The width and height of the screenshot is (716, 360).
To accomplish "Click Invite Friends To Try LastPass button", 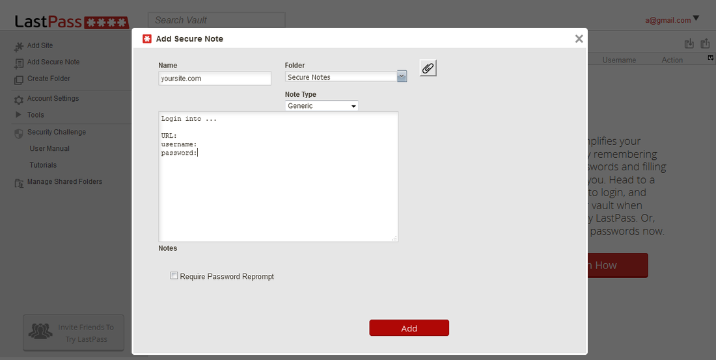I will click(74, 333).
